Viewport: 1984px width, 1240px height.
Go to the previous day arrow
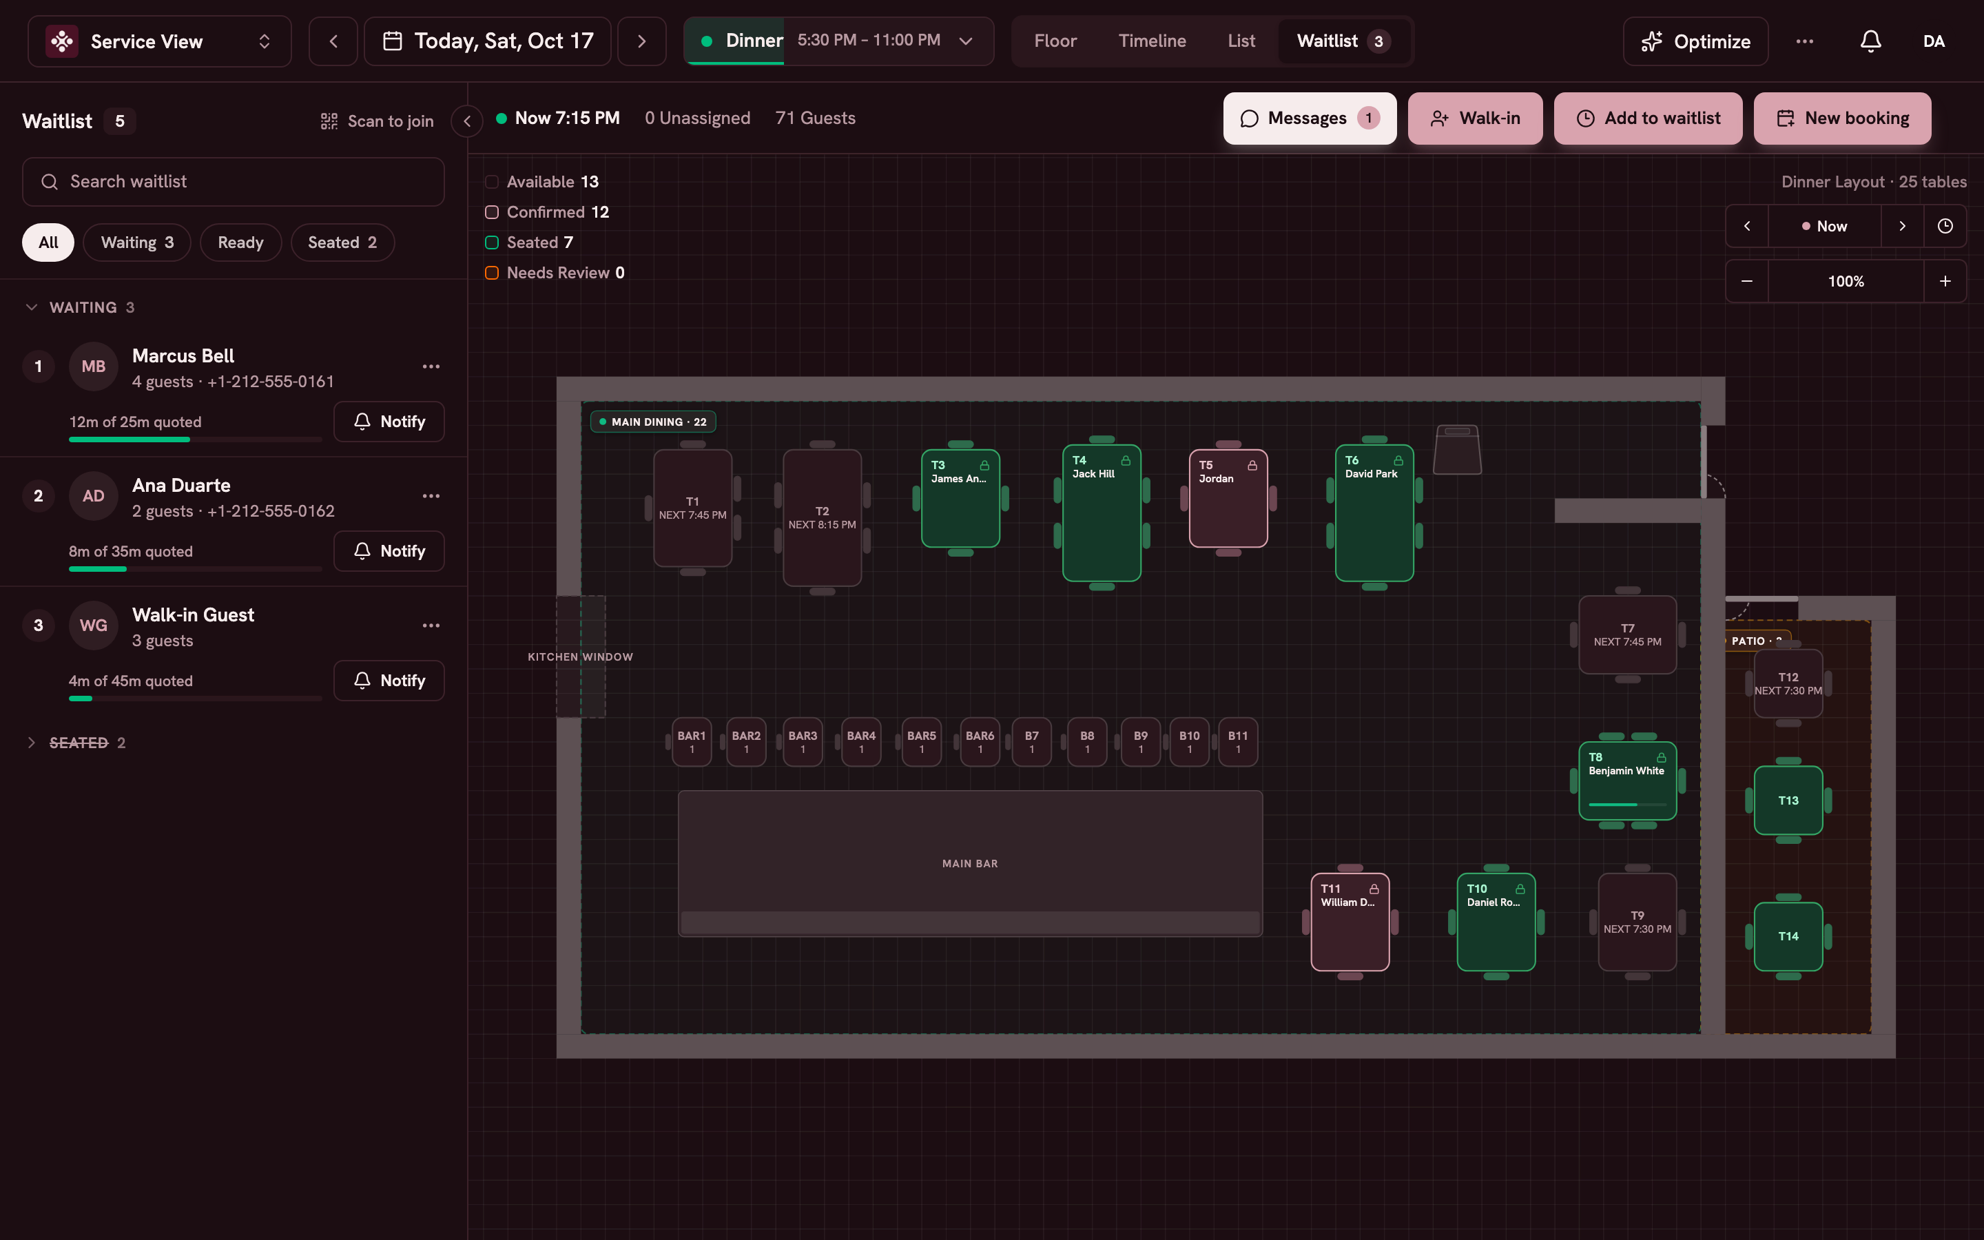tap(333, 41)
